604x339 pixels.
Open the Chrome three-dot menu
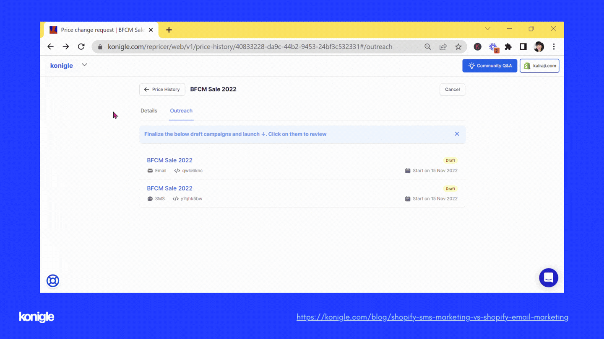[554, 47]
